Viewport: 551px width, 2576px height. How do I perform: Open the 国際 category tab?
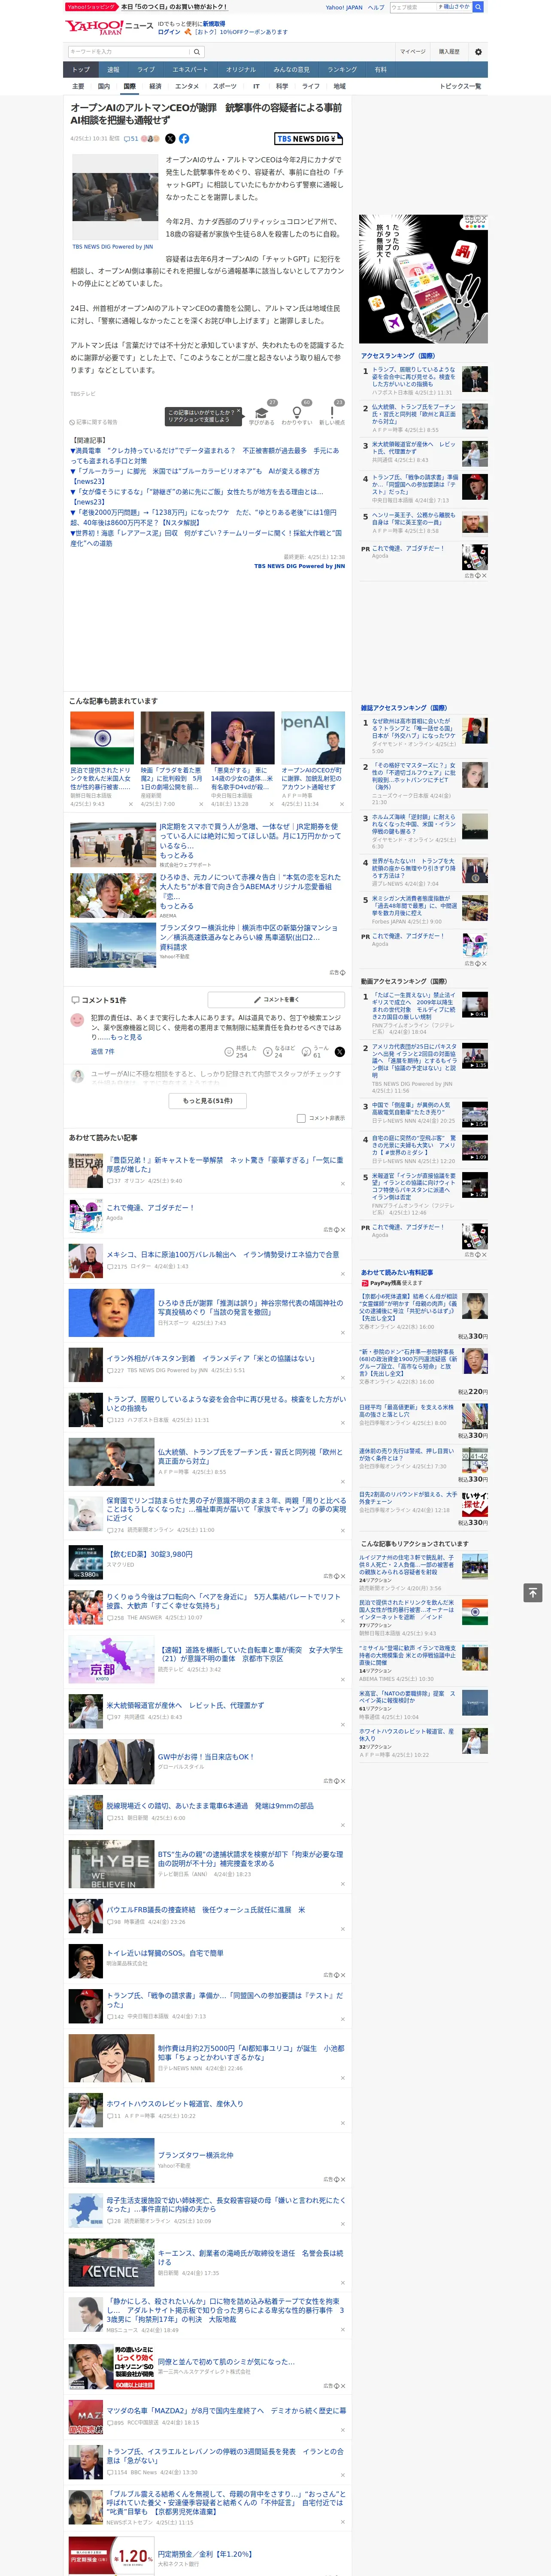(x=129, y=86)
